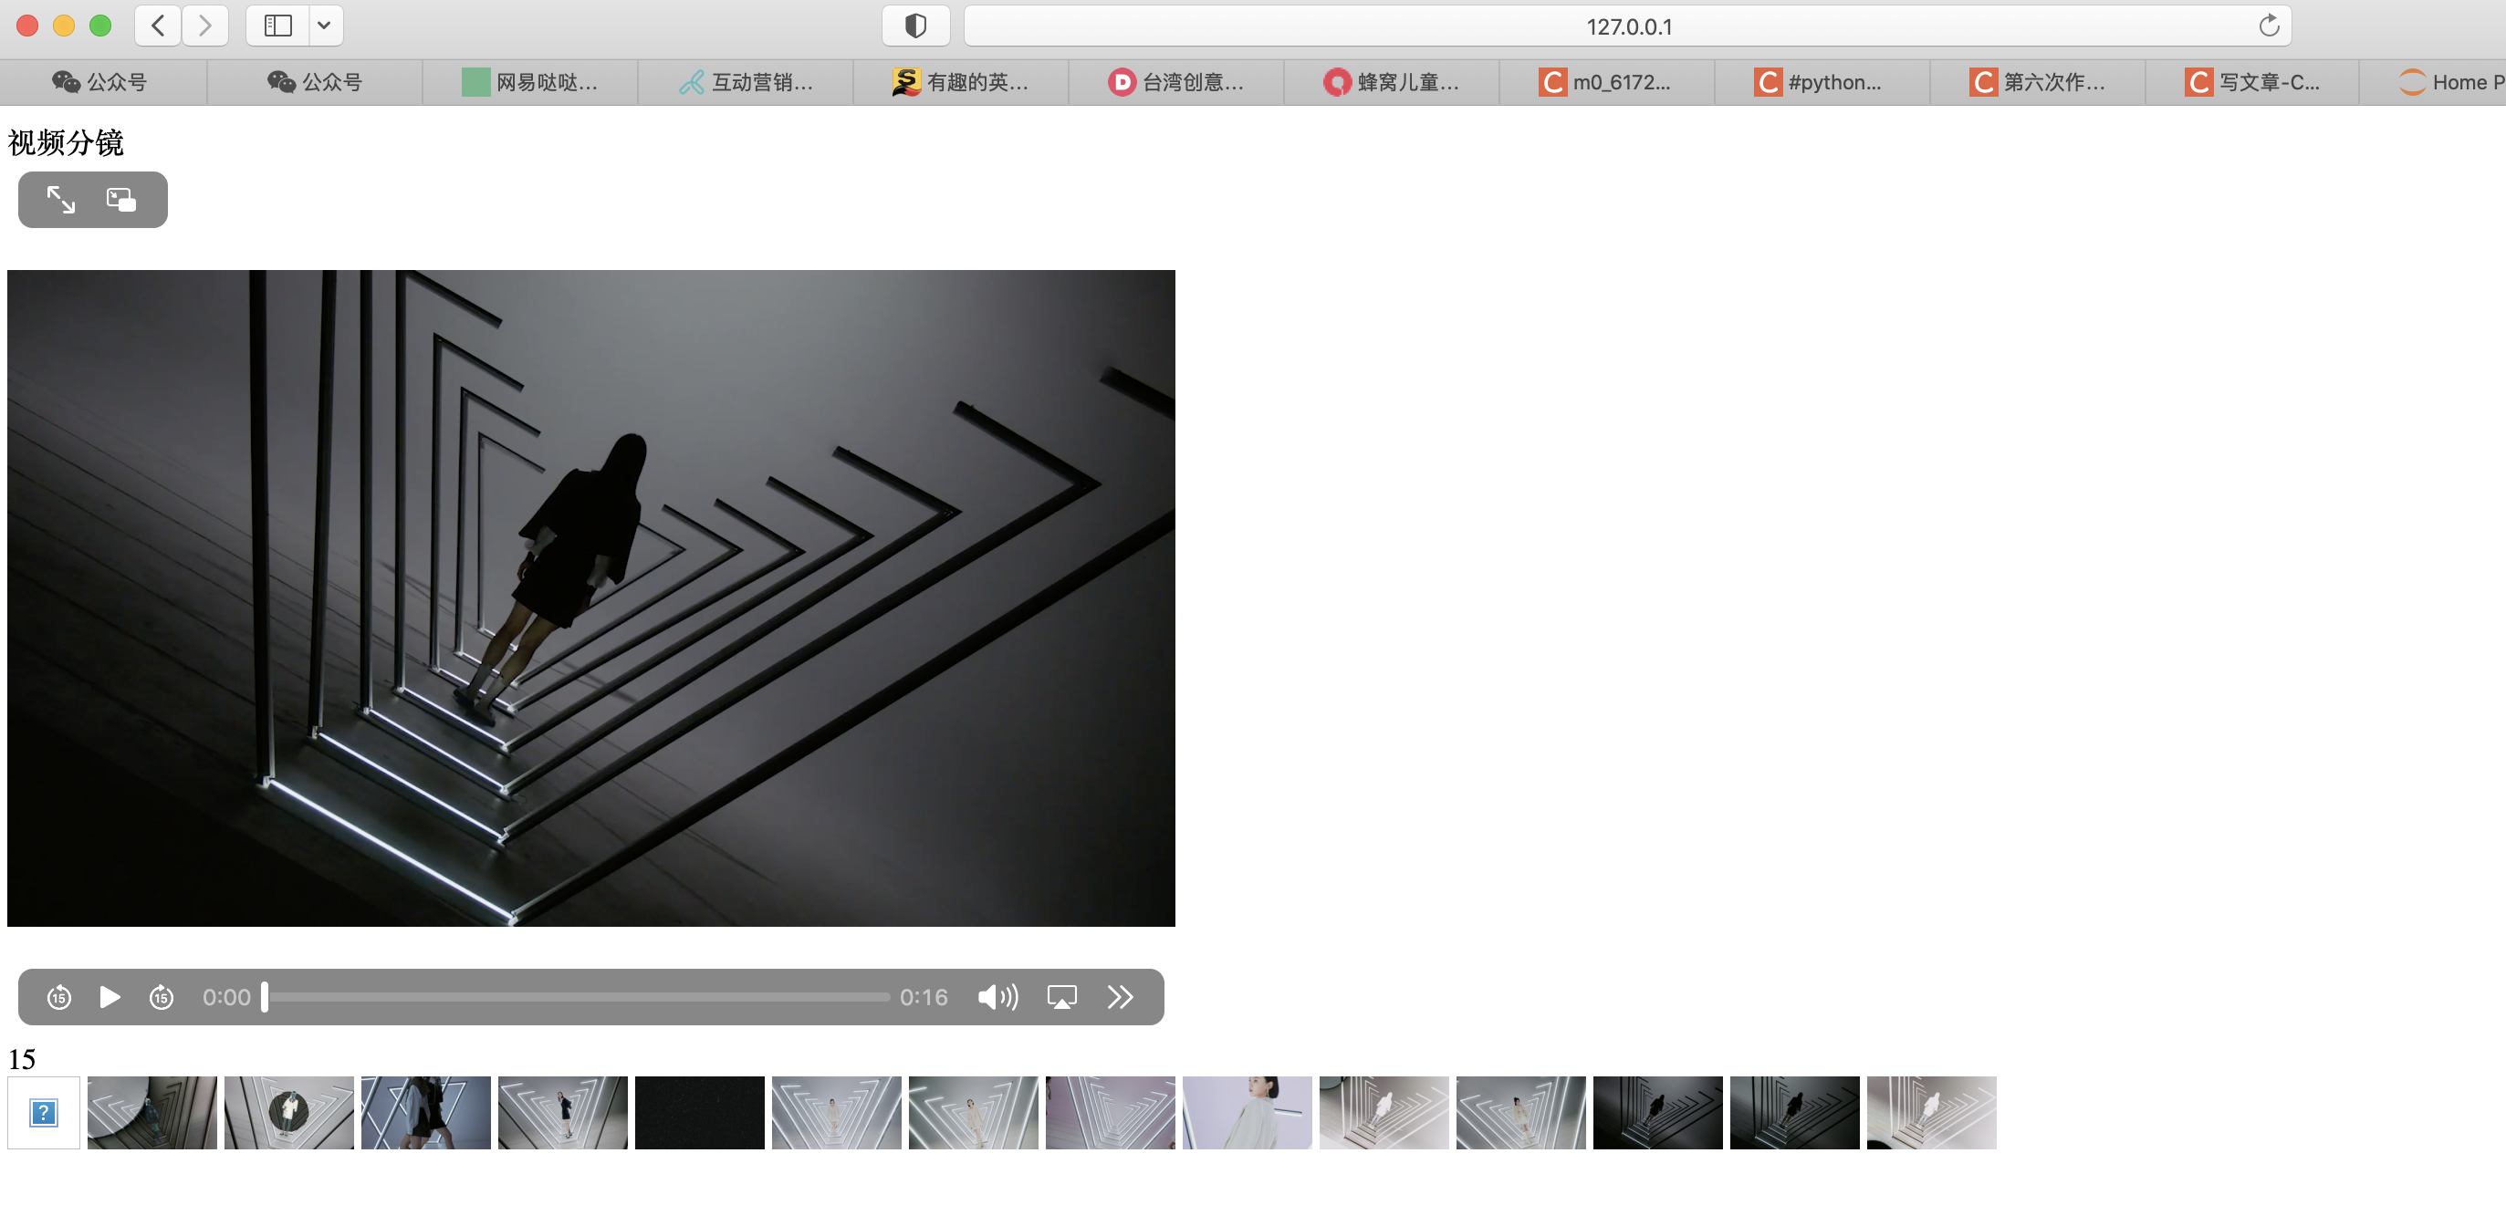Screen dimensions: 2506x1226
Task: Toggle the Safari sidebar button
Action: (x=278, y=26)
